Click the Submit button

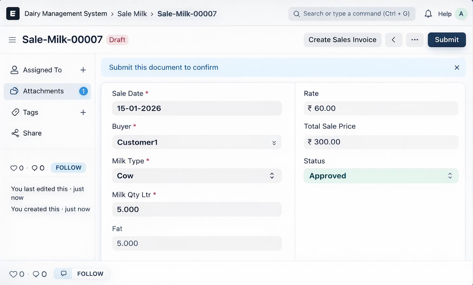(447, 40)
